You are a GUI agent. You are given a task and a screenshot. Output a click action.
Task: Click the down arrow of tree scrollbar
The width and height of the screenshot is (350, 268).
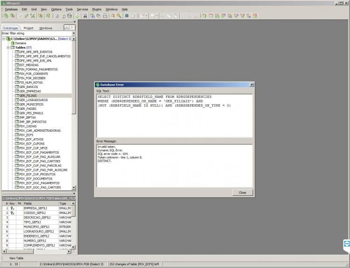point(74,188)
